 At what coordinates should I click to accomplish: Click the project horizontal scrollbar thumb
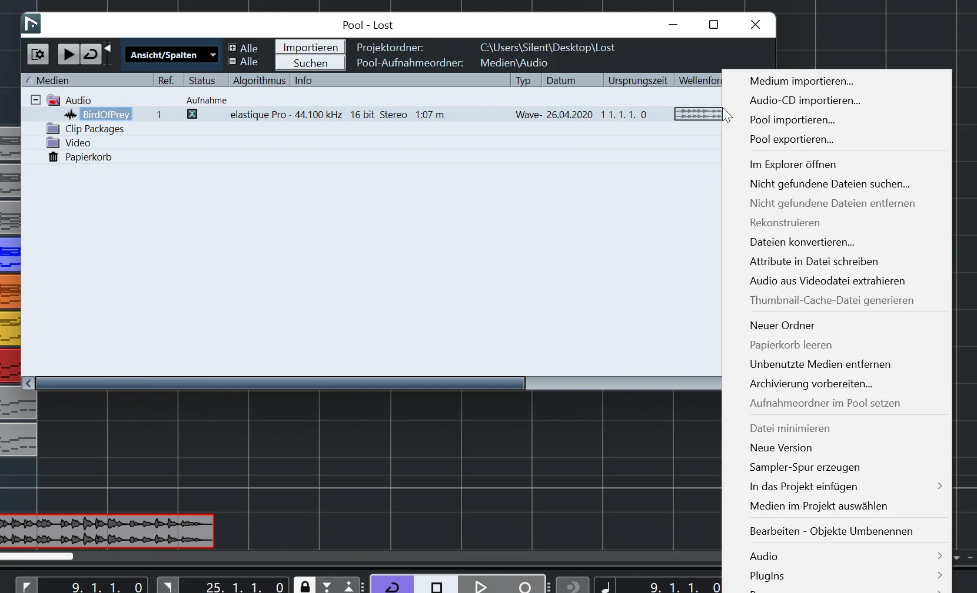tap(36, 556)
